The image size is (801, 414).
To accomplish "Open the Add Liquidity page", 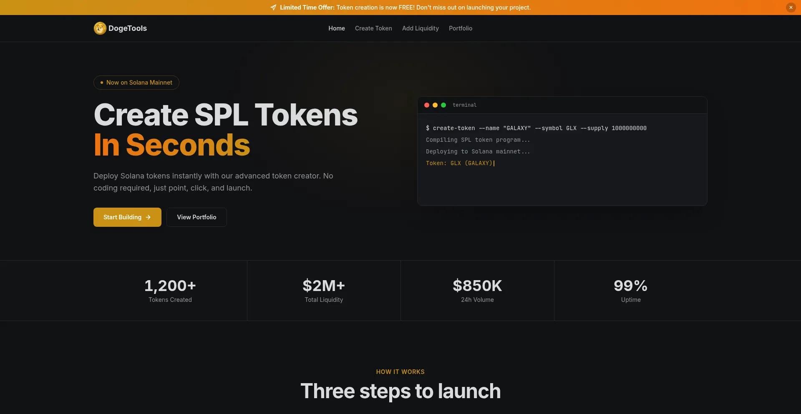I will pos(421,28).
